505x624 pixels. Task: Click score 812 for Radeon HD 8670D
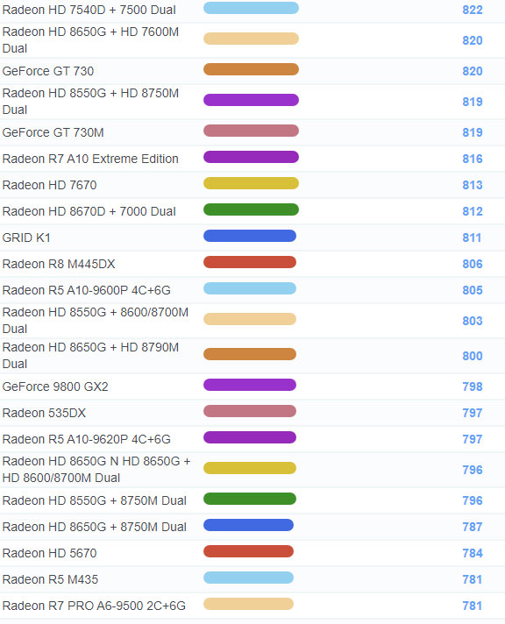[x=473, y=211]
